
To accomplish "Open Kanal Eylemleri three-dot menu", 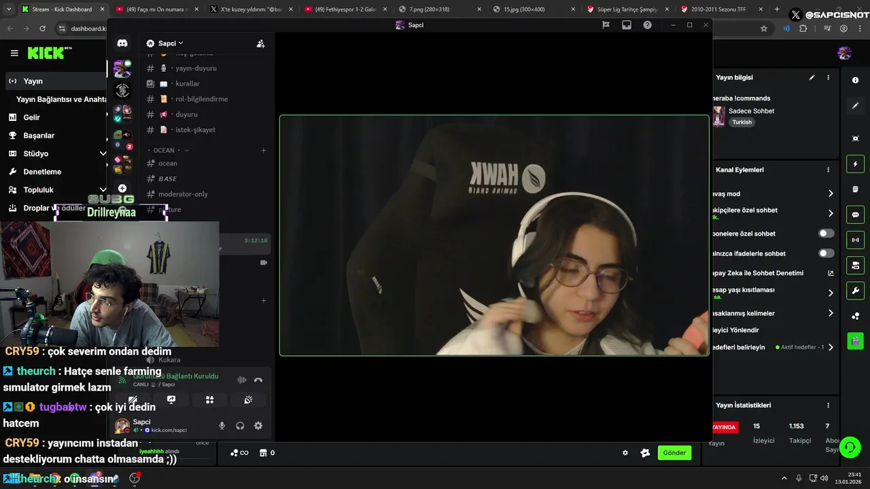I will click(828, 170).
